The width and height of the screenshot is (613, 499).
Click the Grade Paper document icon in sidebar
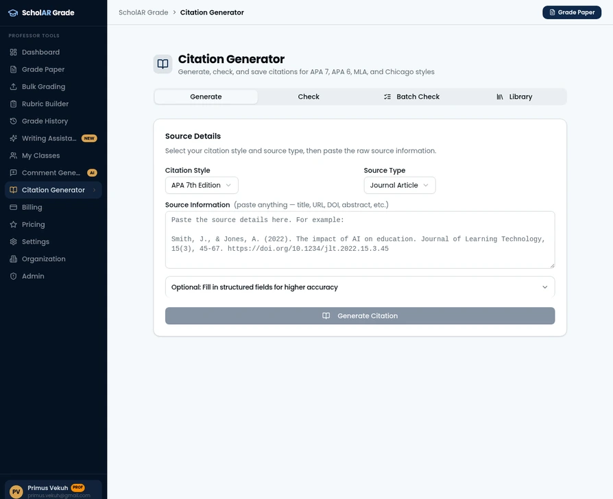[x=13, y=69]
